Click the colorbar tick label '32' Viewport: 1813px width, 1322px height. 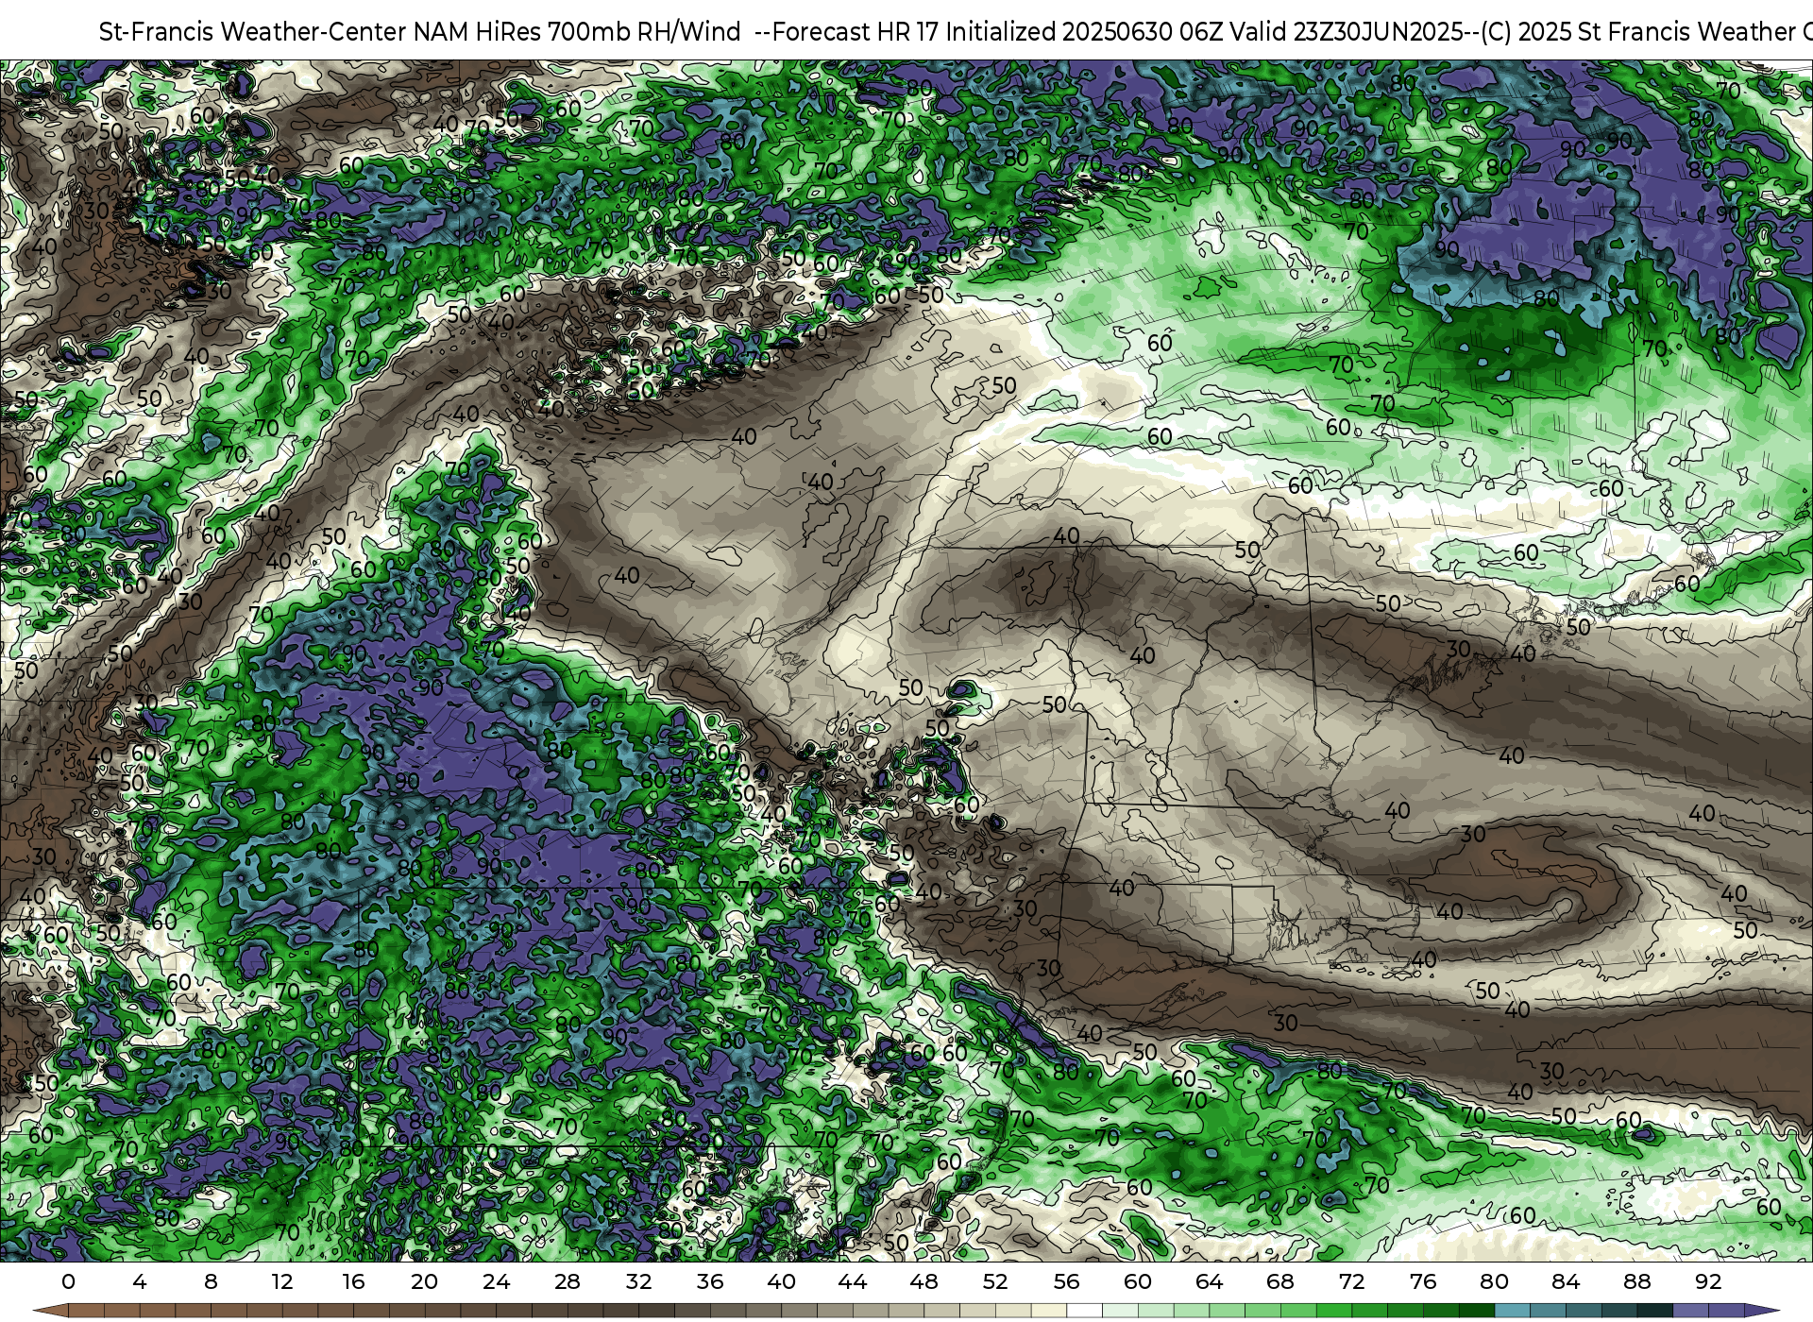click(638, 1281)
